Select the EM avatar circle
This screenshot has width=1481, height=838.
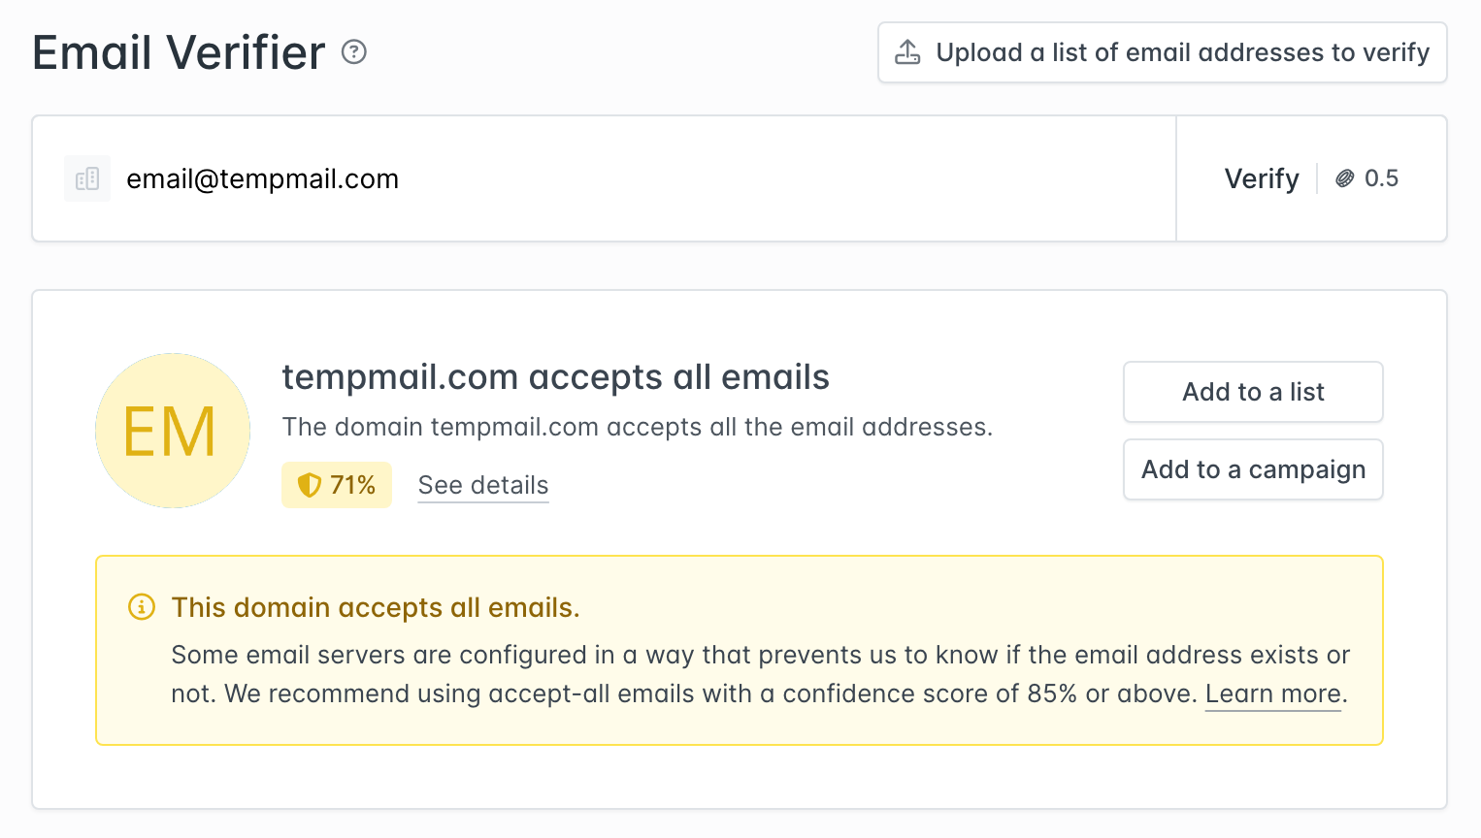pyautogui.click(x=173, y=431)
